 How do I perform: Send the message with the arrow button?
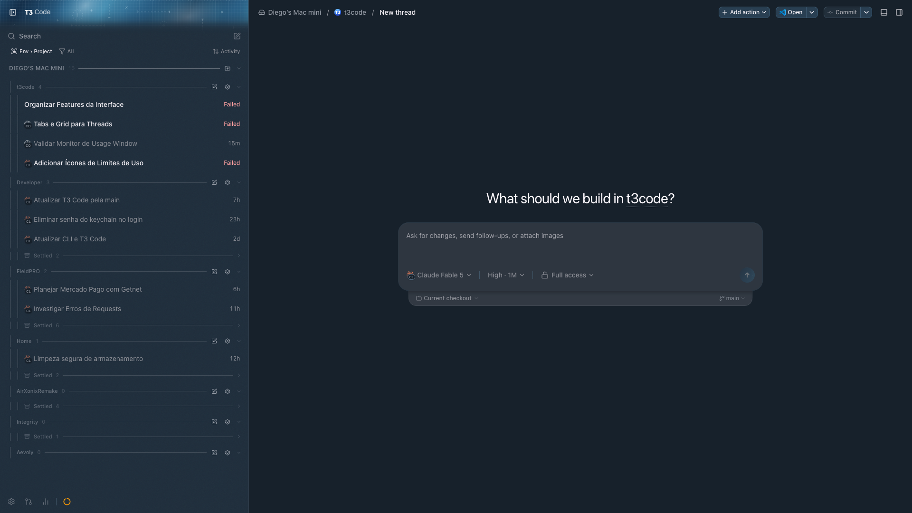click(747, 275)
